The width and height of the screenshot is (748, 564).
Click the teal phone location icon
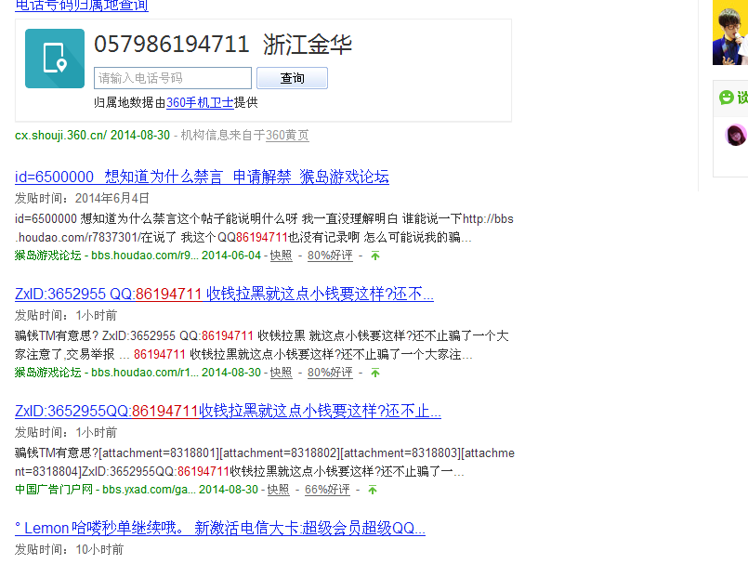click(x=55, y=59)
